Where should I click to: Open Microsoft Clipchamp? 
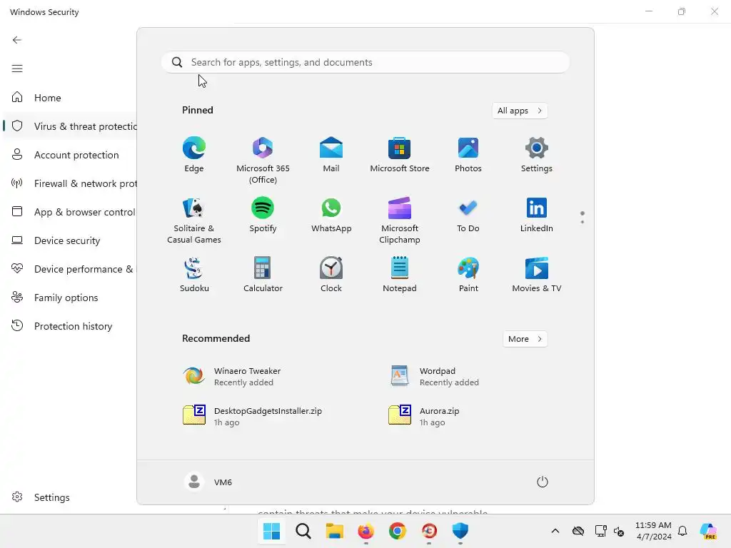click(x=400, y=220)
